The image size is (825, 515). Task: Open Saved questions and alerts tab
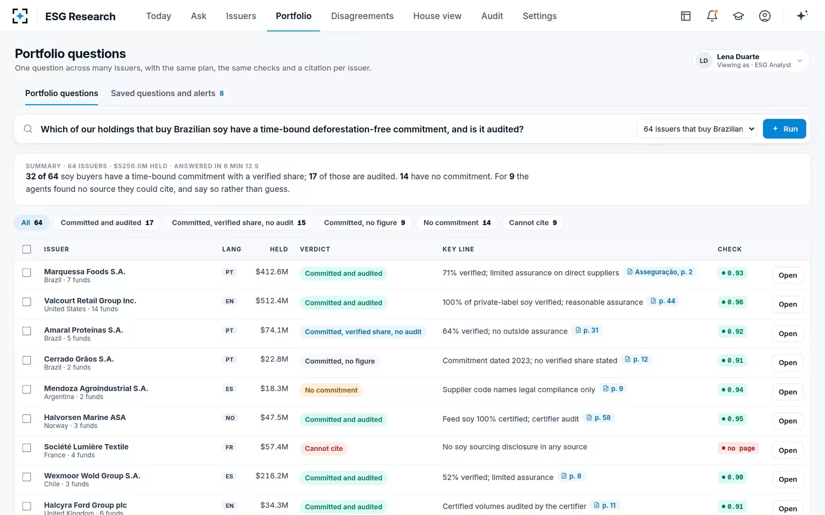(x=167, y=93)
